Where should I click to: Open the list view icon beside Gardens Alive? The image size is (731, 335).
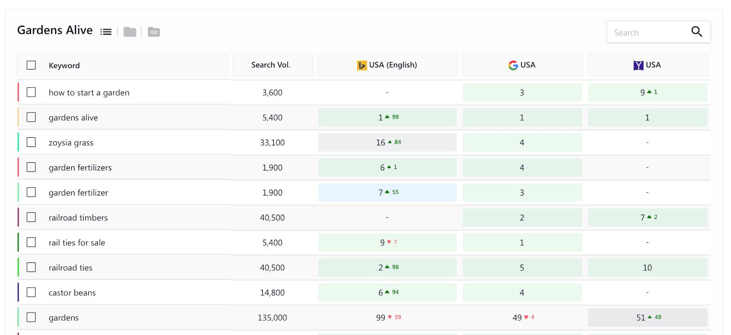point(106,32)
